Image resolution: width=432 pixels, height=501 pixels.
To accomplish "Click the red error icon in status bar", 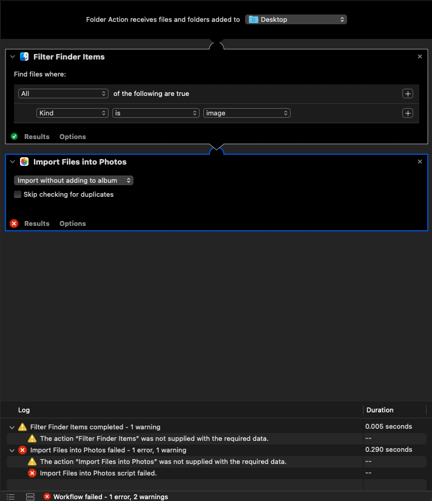I will coord(47,497).
